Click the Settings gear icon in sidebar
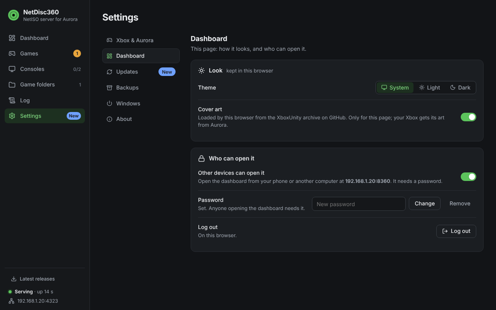Screen dimensions: 496x310 [x=12, y=116]
